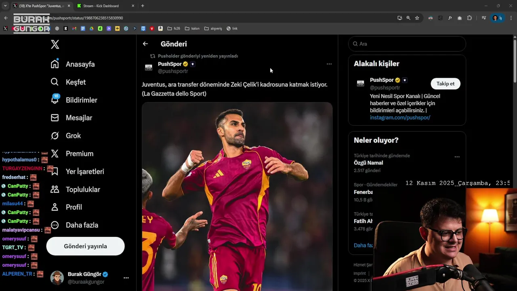
Task: Open the media control icon
Action: [x=483, y=18]
